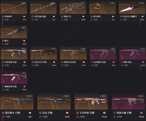Open the 毁灭骑士 幻影 name label

tap(13, 113)
